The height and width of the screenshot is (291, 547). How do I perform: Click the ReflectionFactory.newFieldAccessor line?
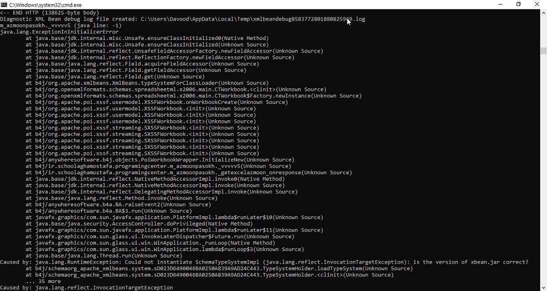tap(160, 57)
